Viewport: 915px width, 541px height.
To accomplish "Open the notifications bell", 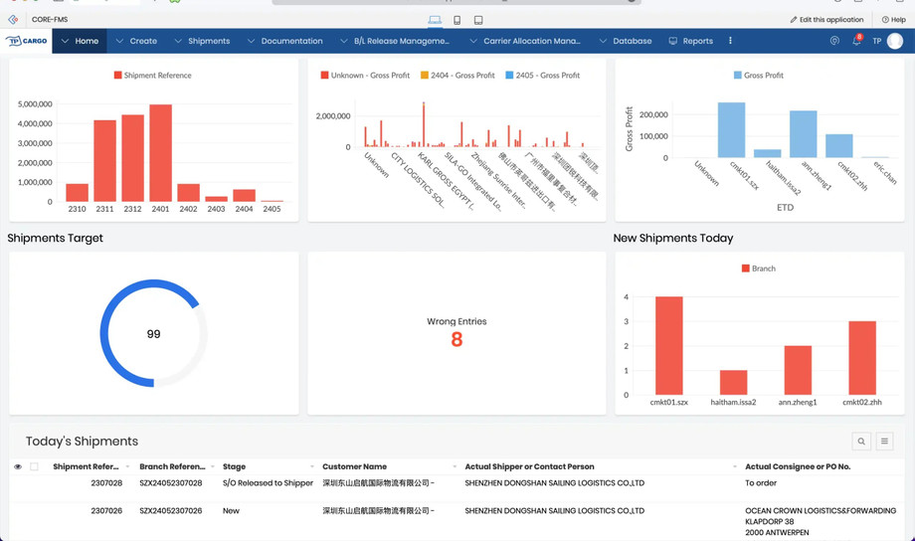I will (x=855, y=42).
